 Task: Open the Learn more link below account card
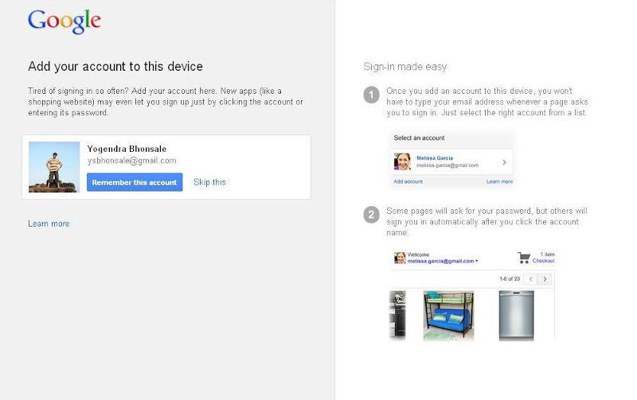click(49, 223)
